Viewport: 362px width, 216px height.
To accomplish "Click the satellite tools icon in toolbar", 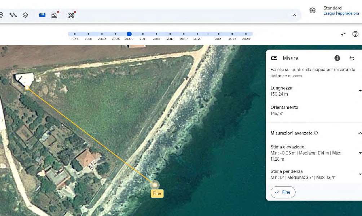I will point(71,15).
